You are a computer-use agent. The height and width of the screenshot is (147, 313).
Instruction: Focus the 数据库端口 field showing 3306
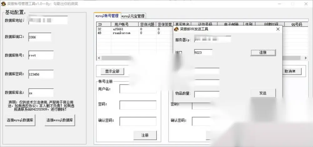pyautogui.click(x=40, y=37)
